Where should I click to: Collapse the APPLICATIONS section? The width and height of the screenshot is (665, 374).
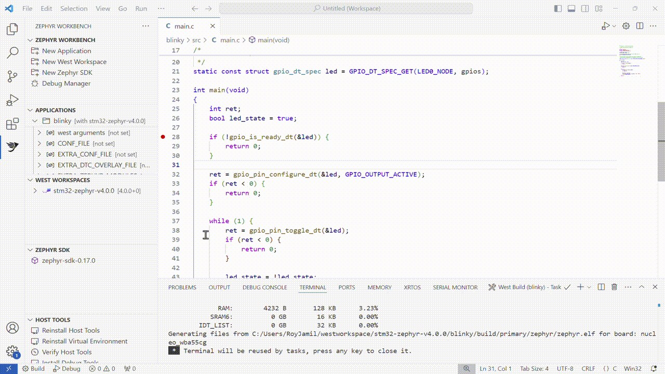[x=30, y=109]
